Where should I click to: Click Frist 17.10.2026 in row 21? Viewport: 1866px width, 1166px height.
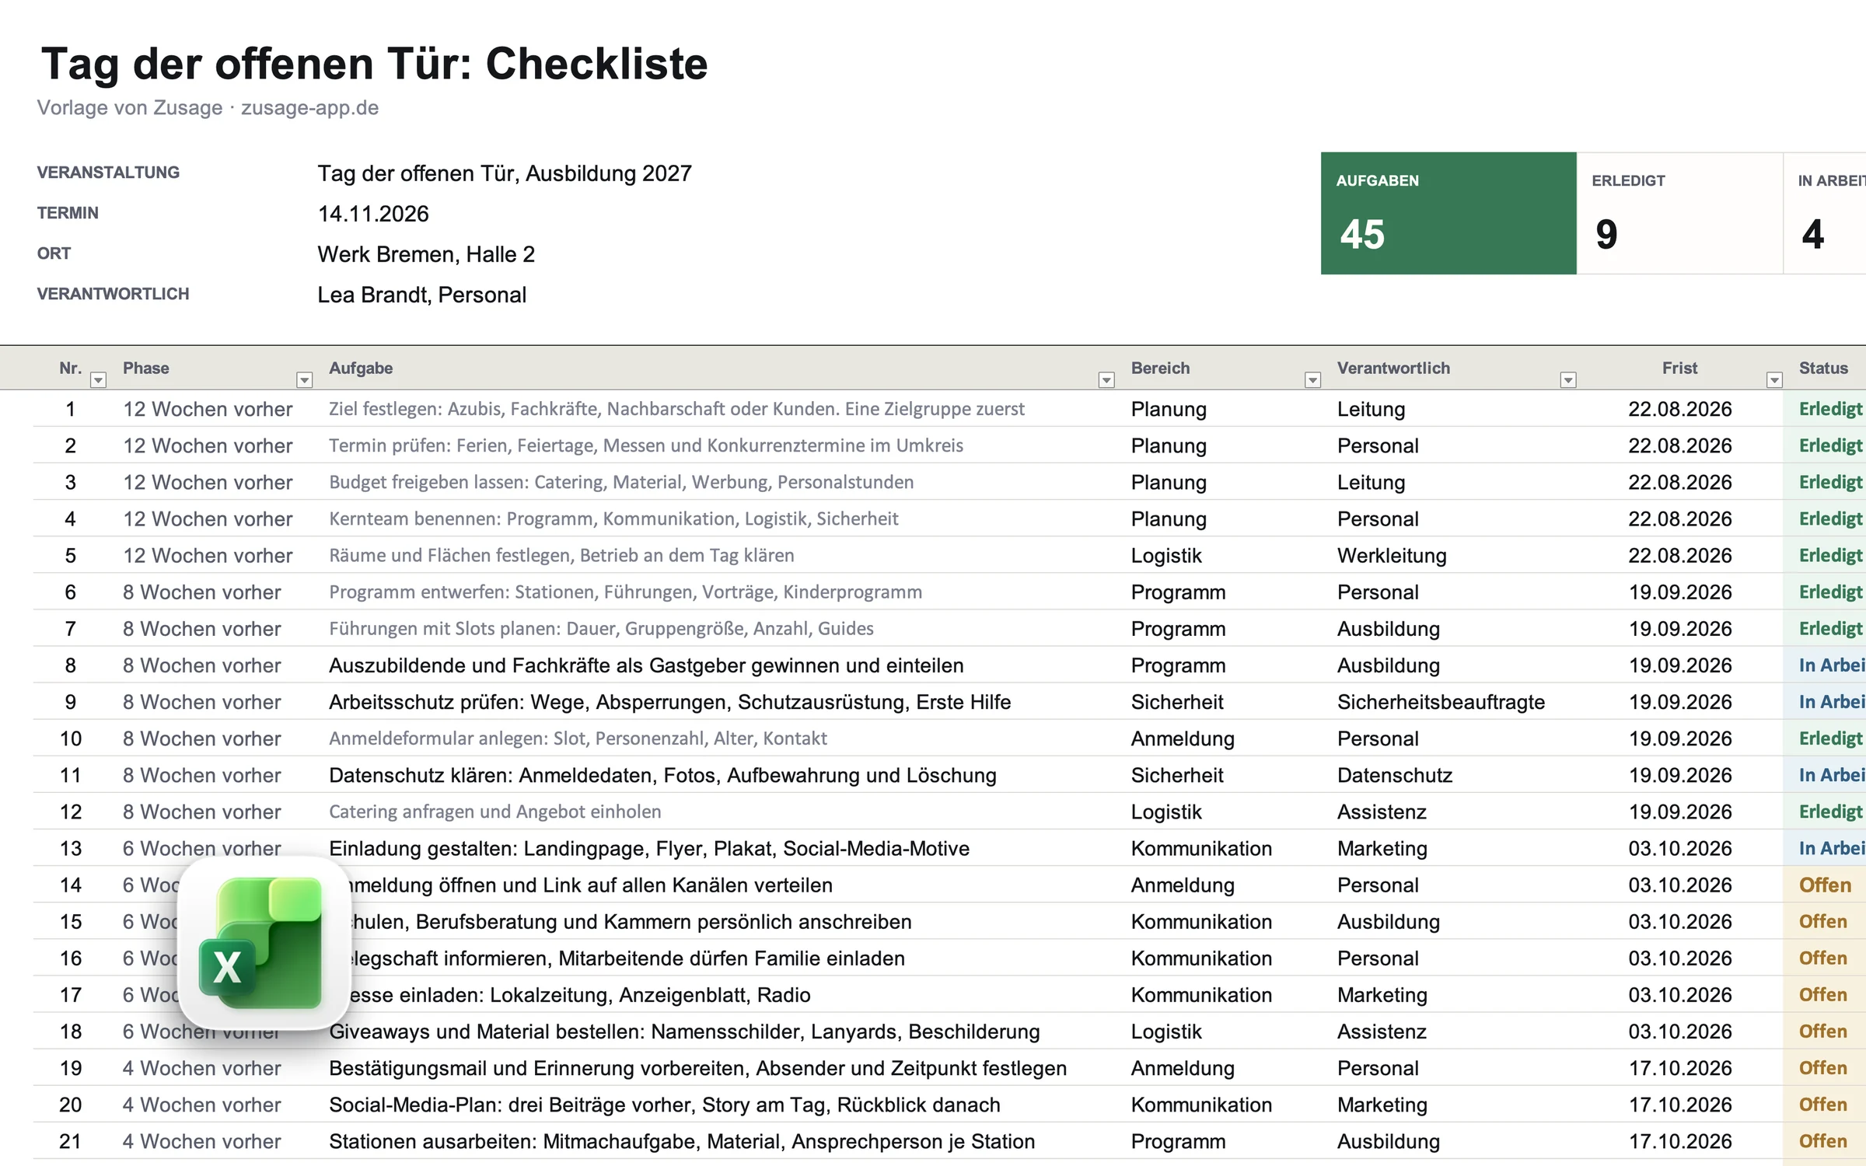pyautogui.click(x=1680, y=1141)
